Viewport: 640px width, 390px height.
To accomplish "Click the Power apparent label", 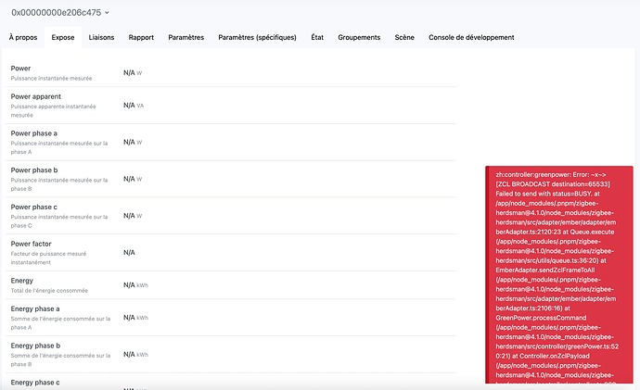I will [x=36, y=96].
